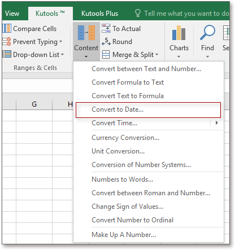Expand the Drop-down List arrow
This screenshot has width=235, height=250.
coord(63,55)
